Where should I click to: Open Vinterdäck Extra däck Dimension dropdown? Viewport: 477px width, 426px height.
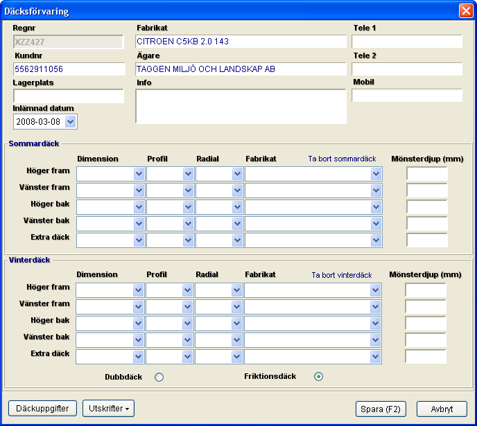click(139, 357)
